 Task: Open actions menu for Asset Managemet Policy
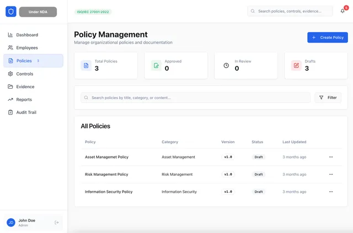pyautogui.click(x=331, y=157)
